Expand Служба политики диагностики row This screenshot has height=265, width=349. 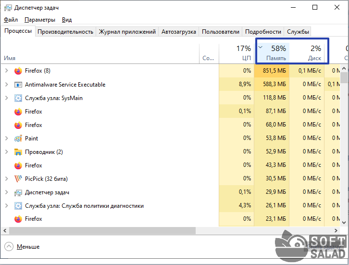(x=6, y=205)
